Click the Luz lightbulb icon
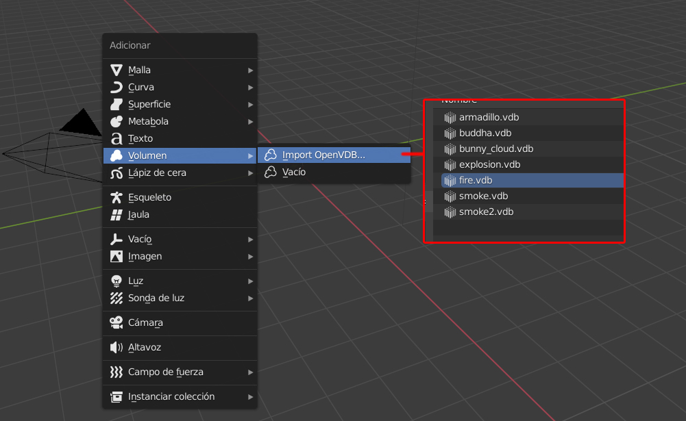 point(117,281)
